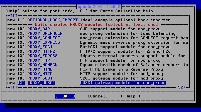
Task: Click '(dev) example optional hook importer' text
Action: pyautogui.click(x=125, y=20)
